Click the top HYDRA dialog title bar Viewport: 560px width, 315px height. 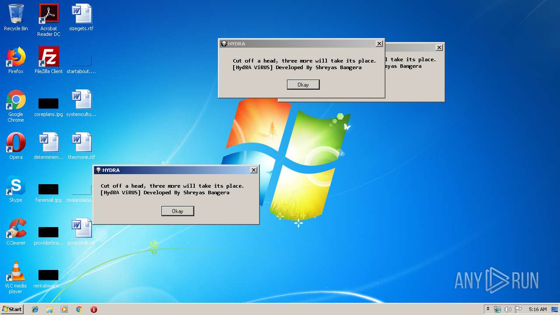pos(301,43)
